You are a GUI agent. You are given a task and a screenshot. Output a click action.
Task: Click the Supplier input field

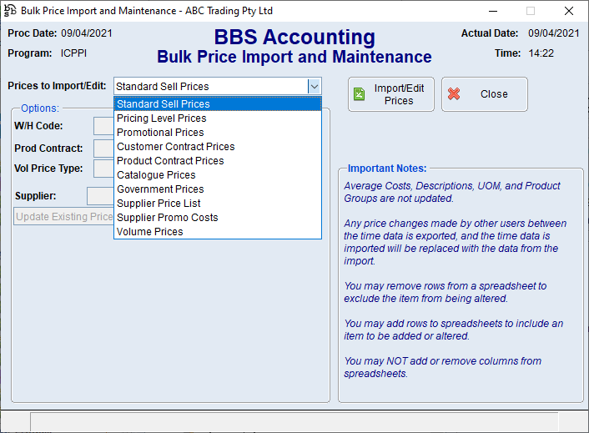tap(99, 196)
